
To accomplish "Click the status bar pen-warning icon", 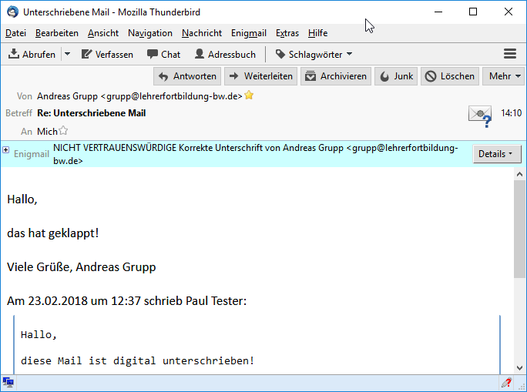I will pyautogui.click(x=506, y=383).
